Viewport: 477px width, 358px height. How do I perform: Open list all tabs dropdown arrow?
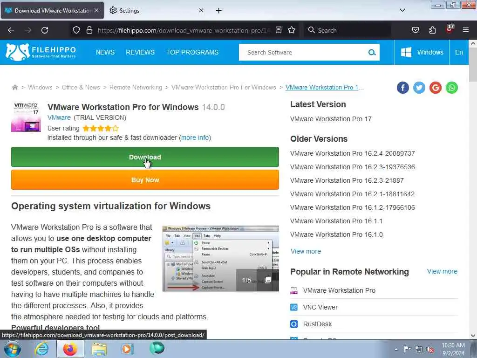coord(402,10)
